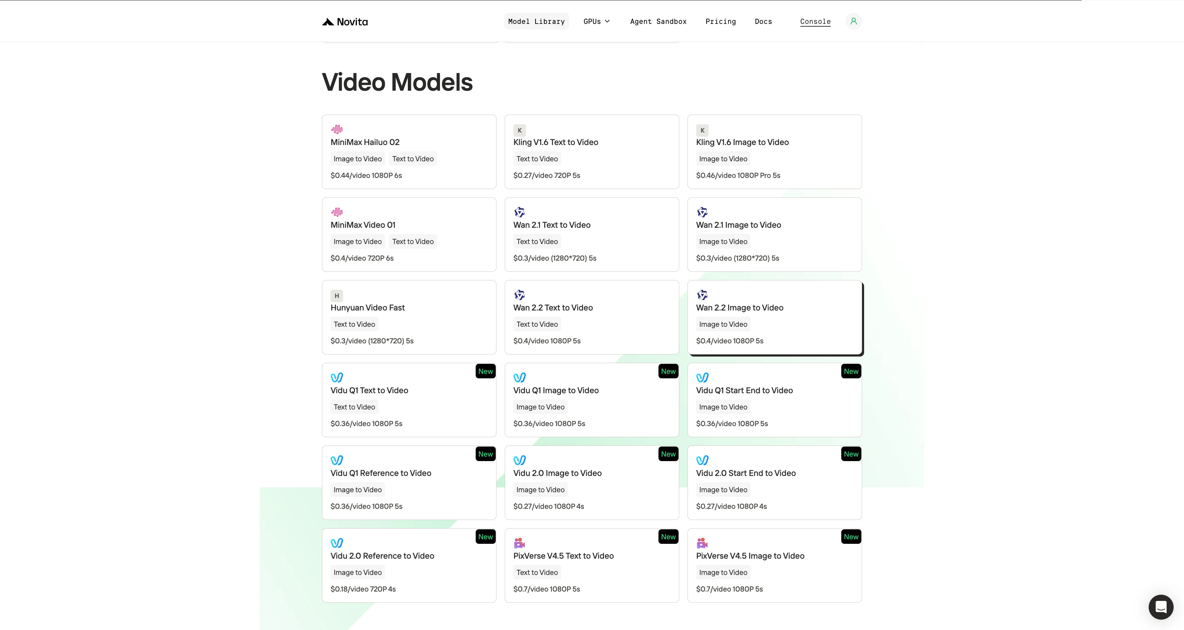Go to the Agent Sandbox page

[x=658, y=21]
